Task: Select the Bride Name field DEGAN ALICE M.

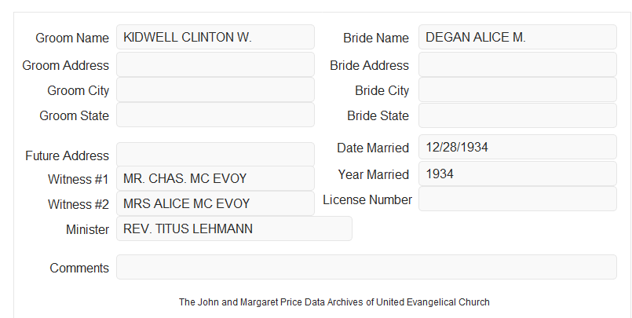Action: tap(517, 37)
